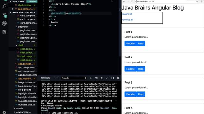Image resolution: width=204 pixels, height=114 pixels.
Task: Click "Compiled successfully." terminal message
Action: click(65, 113)
